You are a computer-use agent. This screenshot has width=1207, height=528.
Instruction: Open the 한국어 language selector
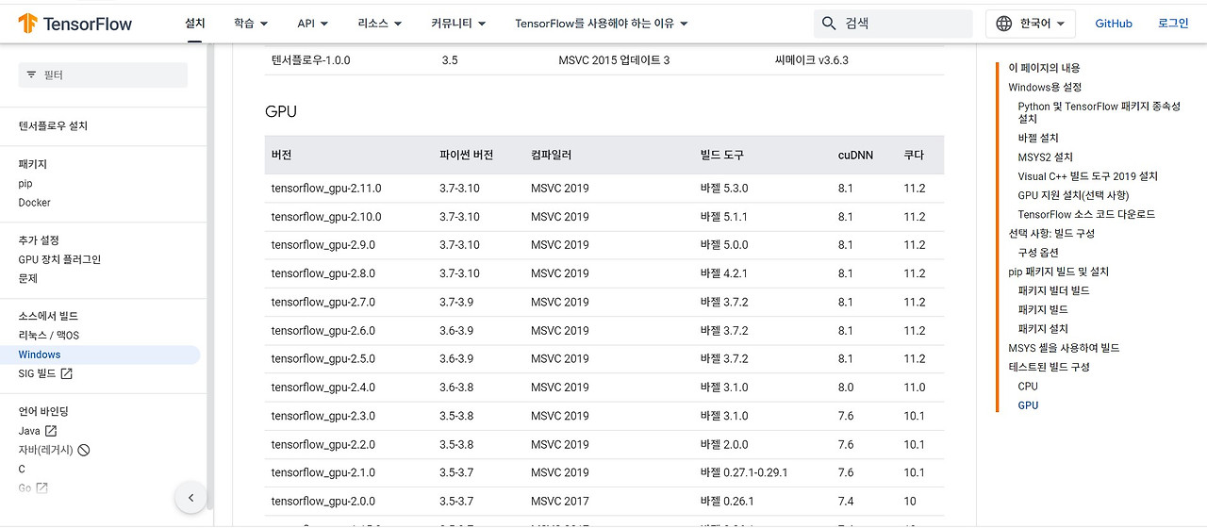click(1031, 24)
